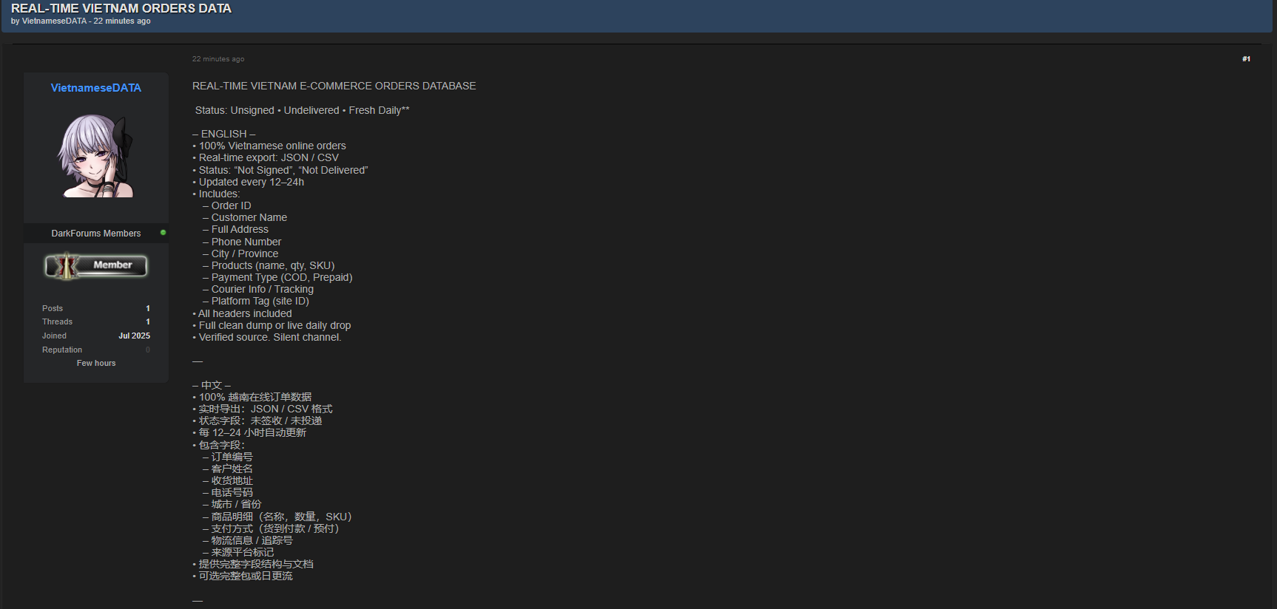This screenshot has width=1277, height=609.
Task: Open VietnameseDATA profile link above avatar
Action: pos(95,88)
